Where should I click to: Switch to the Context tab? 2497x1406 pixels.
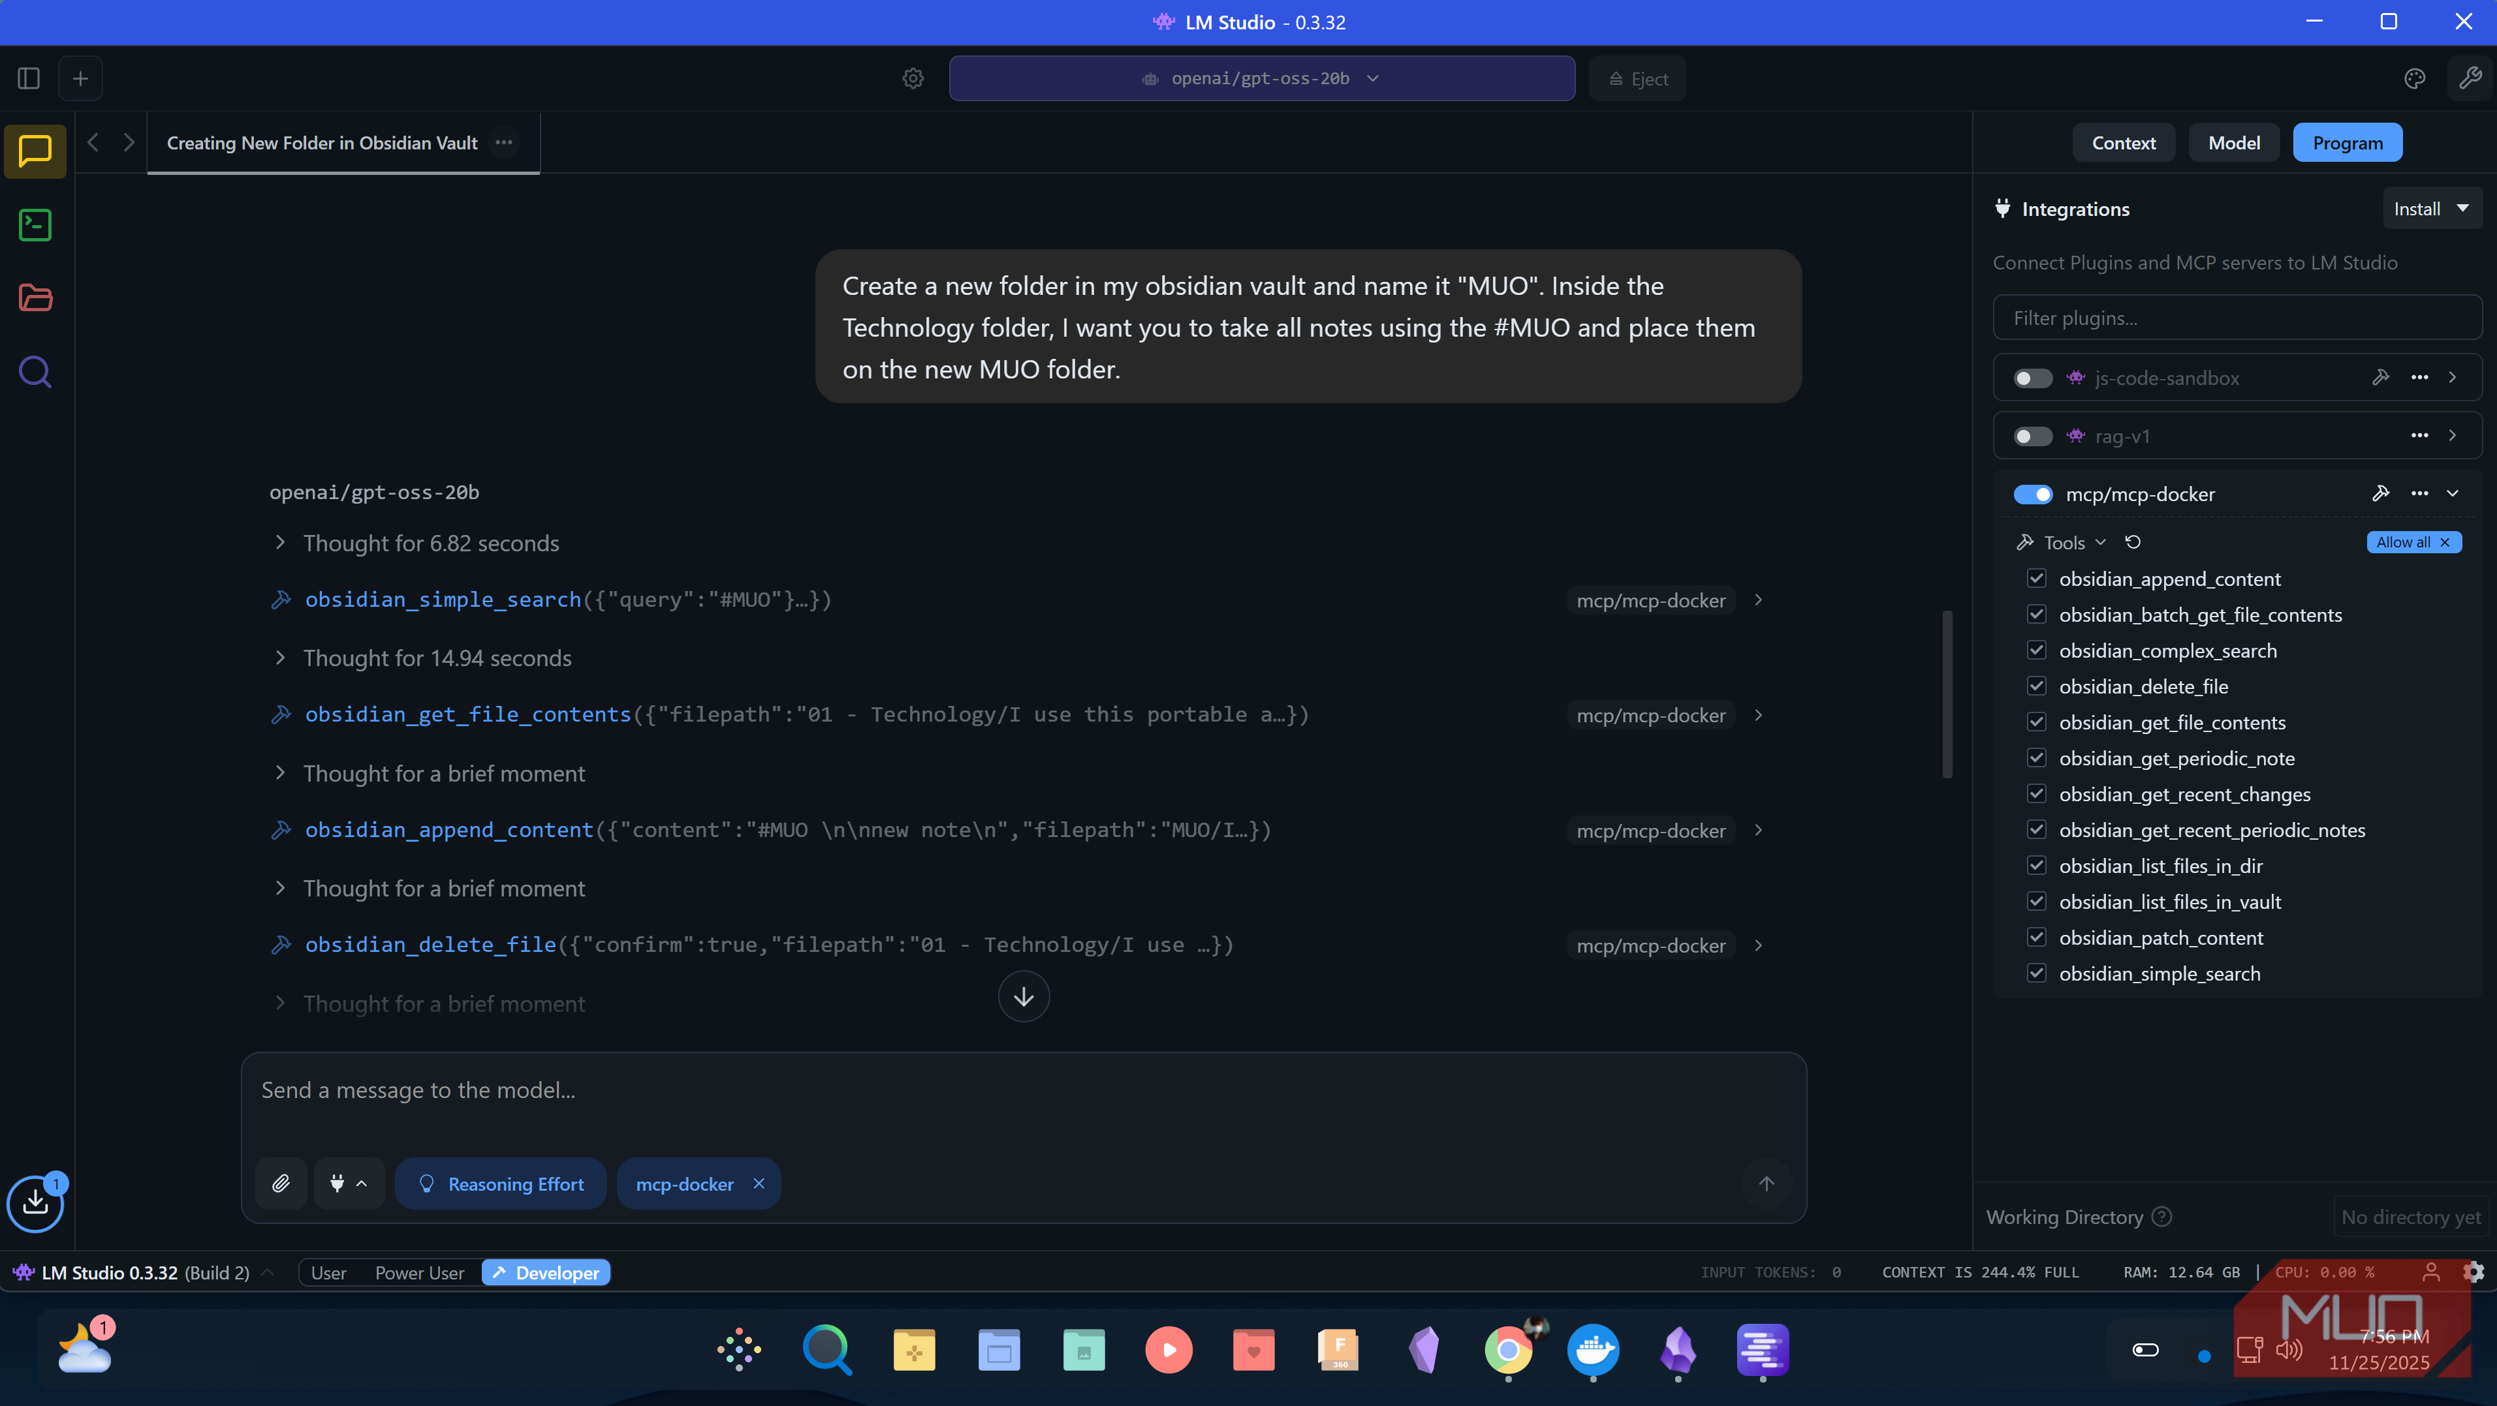pos(2123,142)
